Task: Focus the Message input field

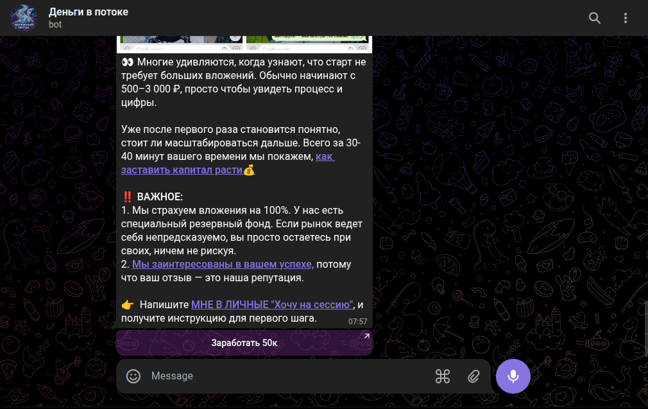Action: point(289,376)
